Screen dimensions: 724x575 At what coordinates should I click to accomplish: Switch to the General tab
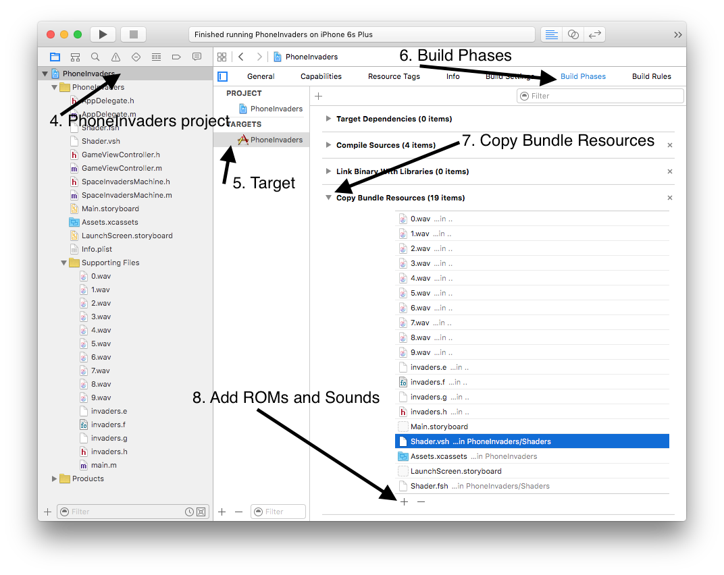tap(261, 77)
